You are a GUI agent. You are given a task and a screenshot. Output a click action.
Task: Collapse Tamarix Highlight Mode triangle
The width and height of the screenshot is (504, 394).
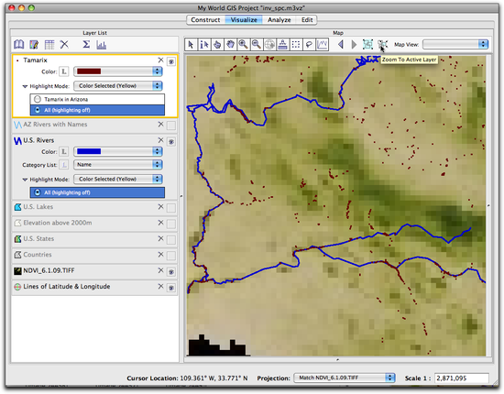pos(25,86)
